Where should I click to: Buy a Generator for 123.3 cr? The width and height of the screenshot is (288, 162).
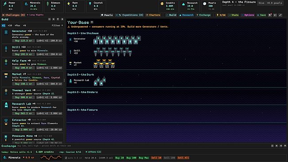point(23,41)
